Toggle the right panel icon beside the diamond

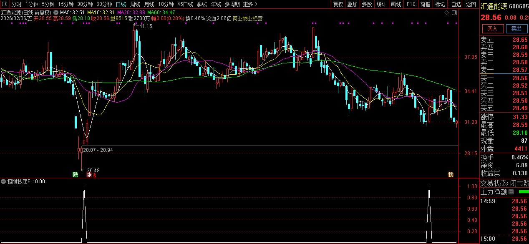click(x=455, y=13)
